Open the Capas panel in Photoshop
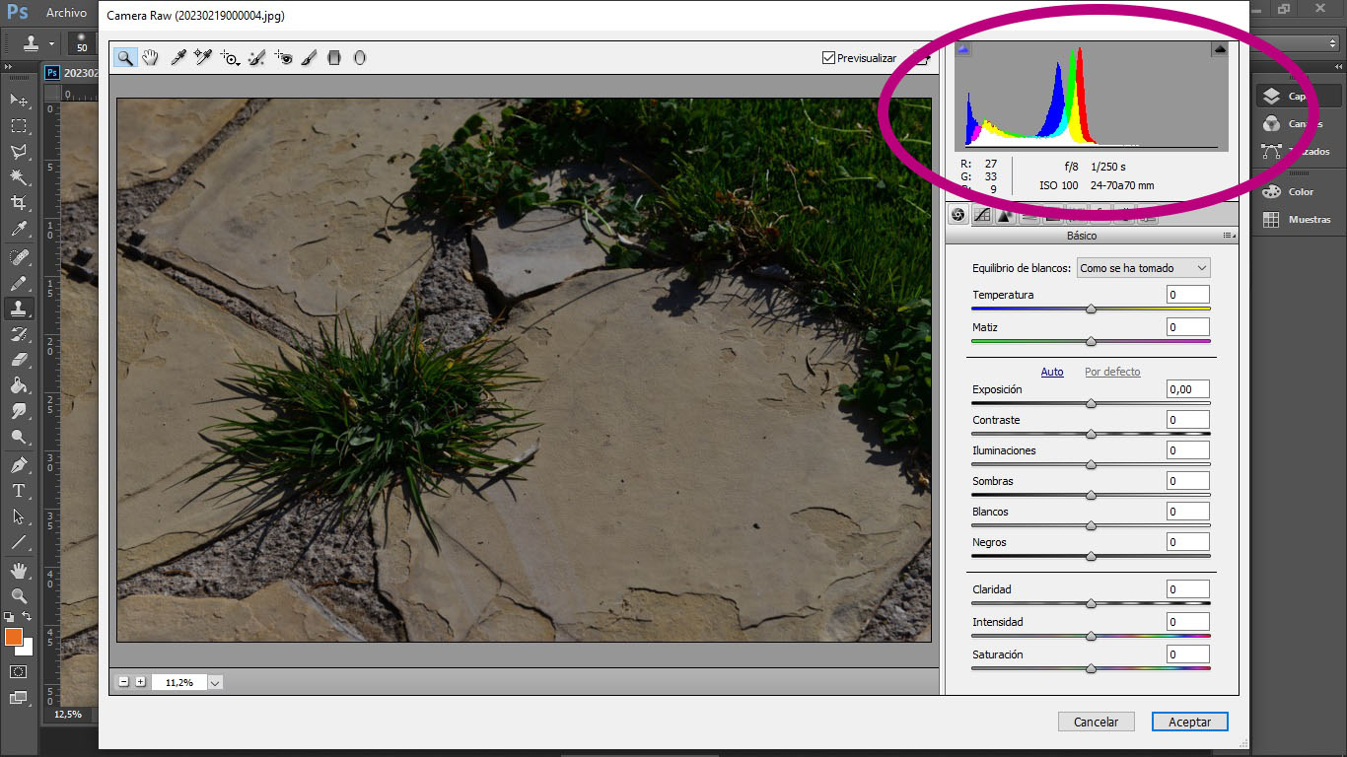The height and width of the screenshot is (757, 1347). coord(1300,96)
